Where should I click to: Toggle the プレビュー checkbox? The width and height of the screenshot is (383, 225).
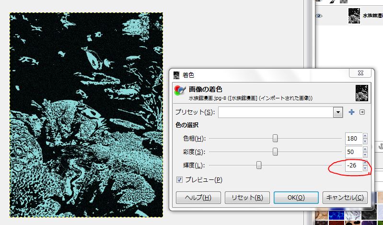pos(179,180)
